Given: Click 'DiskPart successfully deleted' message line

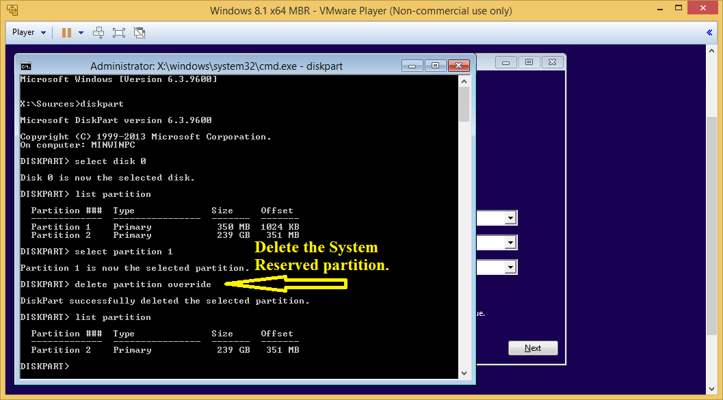Looking at the screenshot, I should (165, 301).
